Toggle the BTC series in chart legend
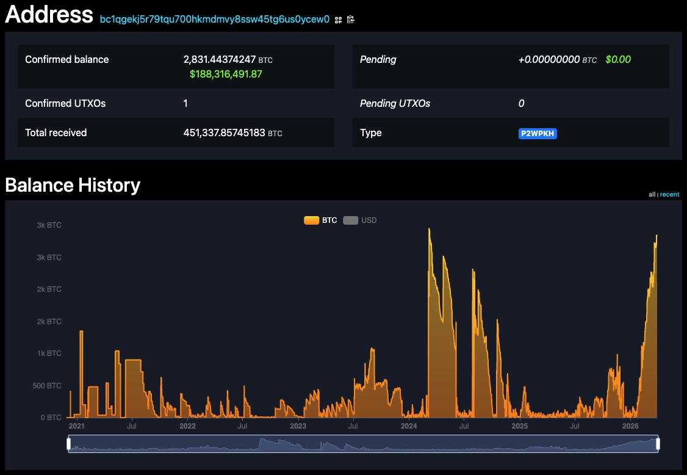Viewport: 687px width, 475px height. pyautogui.click(x=321, y=220)
